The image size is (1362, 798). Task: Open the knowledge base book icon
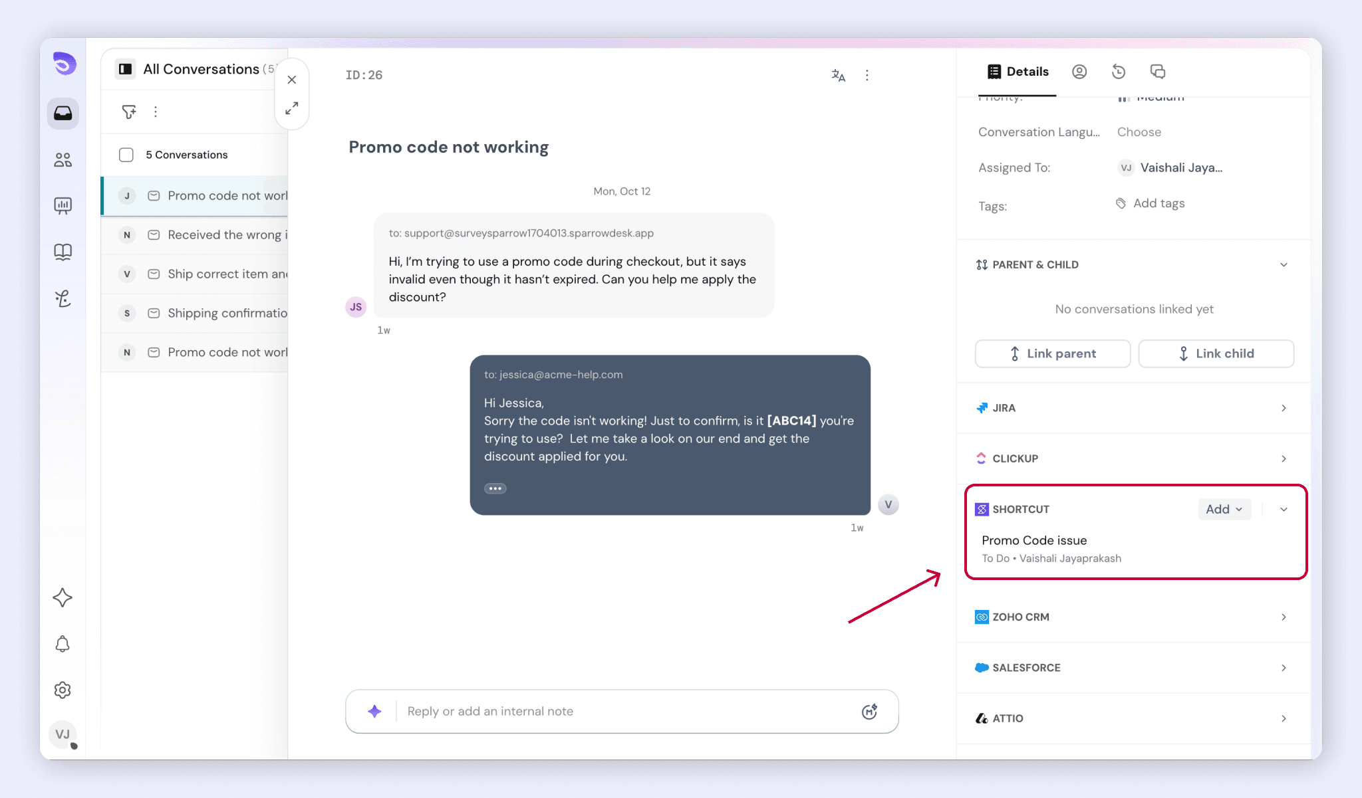point(63,252)
